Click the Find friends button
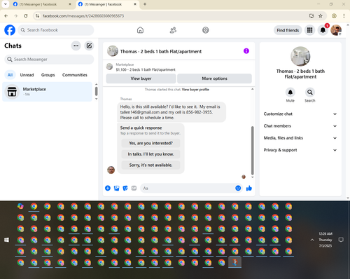This screenshot has width=350, height=279. click(x=288, y=30)
